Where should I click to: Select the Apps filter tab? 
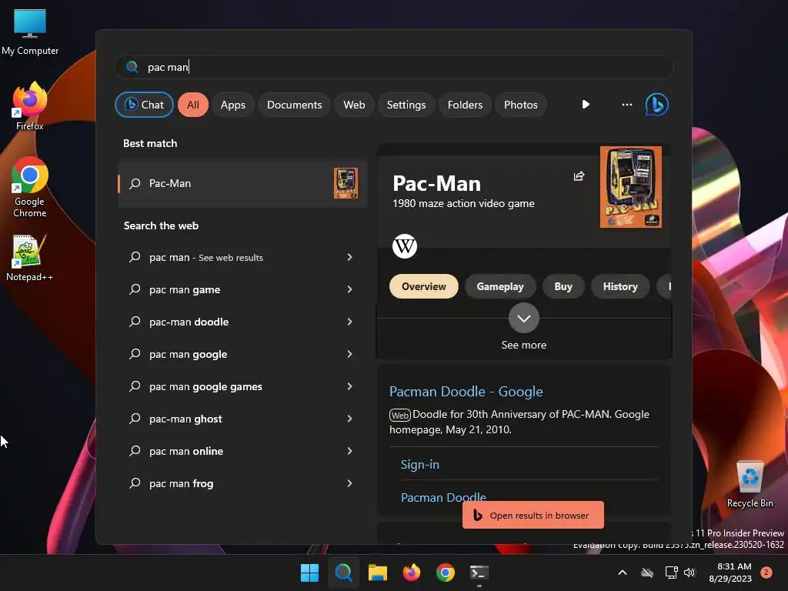click(232, 105)
